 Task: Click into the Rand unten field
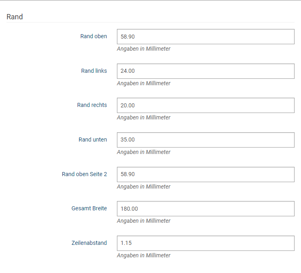(x=206, y=140)
